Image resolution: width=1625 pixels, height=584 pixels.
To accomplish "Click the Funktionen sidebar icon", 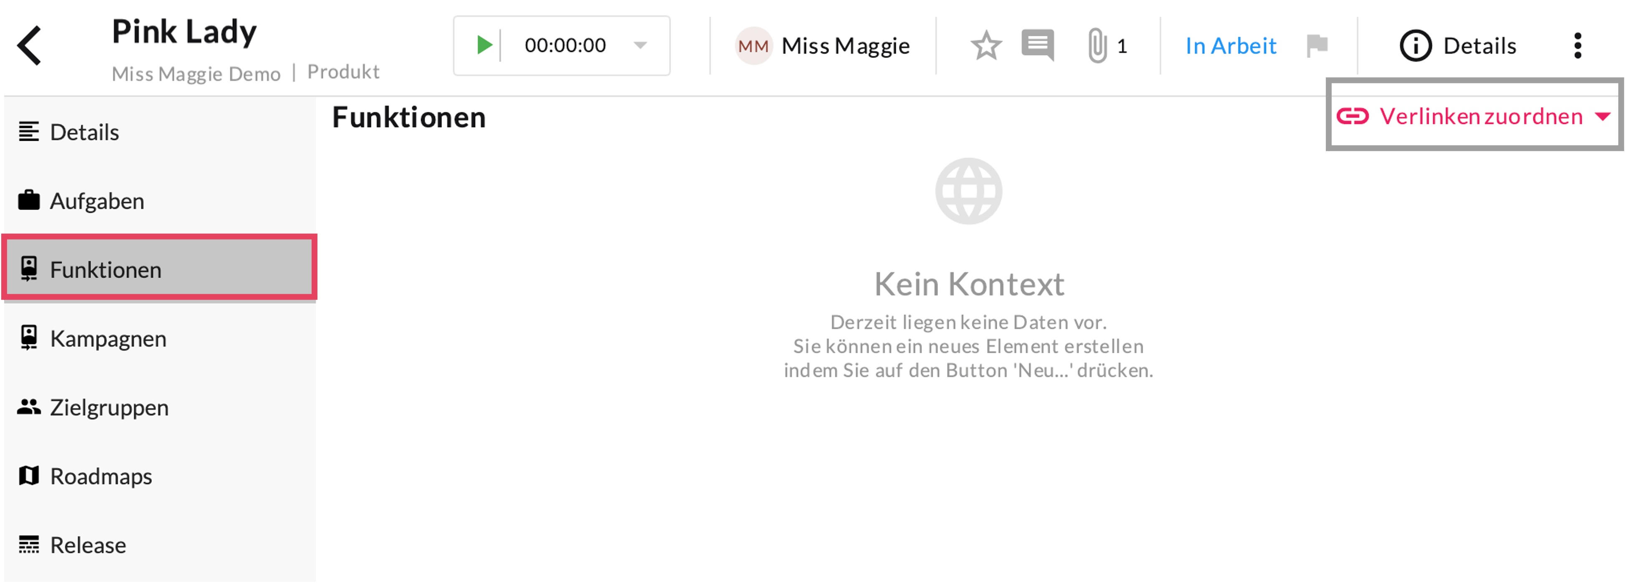I will click(x=29, y=269).
